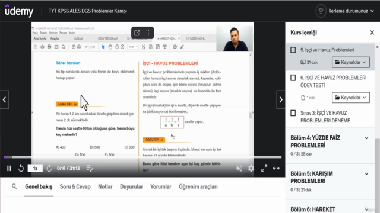This screenshot has height=213, width=380.
Task: Select the Acrobat hand tool icon
Action: (110, 47)
